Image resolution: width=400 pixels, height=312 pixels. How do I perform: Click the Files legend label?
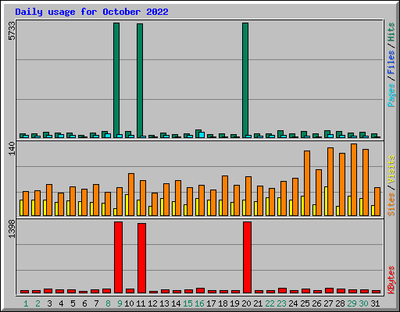pyautogui.click(x=391, y=62)
